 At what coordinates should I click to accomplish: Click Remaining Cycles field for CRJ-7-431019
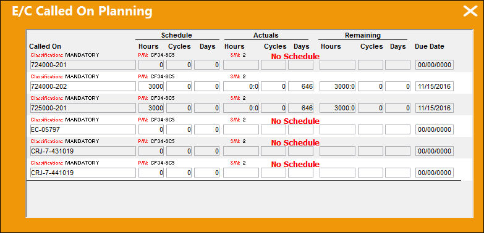[371, 151]
